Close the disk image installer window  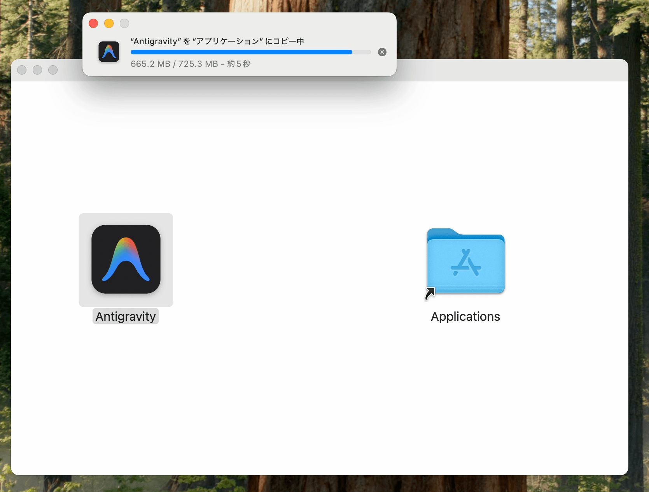[x=22, y=70]
